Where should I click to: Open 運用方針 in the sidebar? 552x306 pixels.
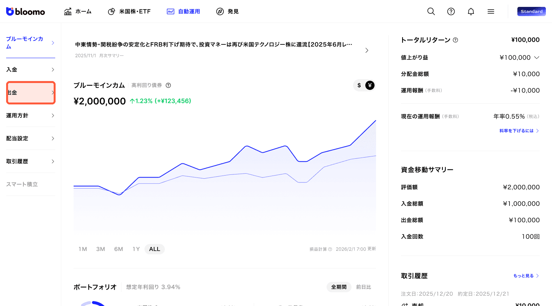(31, 116)
